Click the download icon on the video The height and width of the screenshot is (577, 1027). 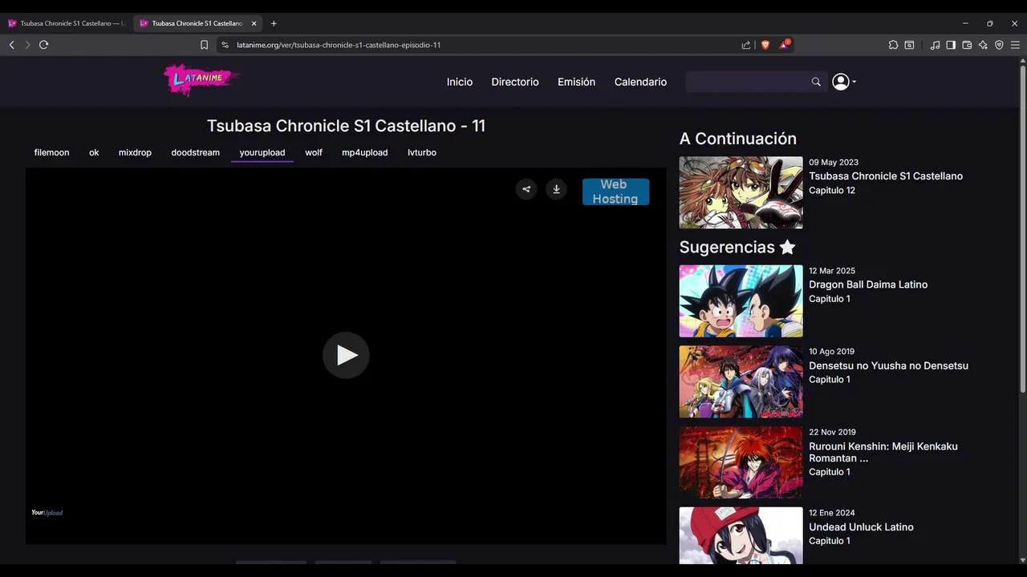(x=556, y=189)
